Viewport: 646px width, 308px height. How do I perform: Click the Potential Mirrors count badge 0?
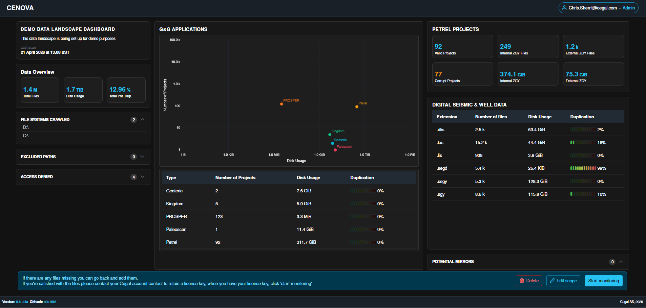[612, 262]
